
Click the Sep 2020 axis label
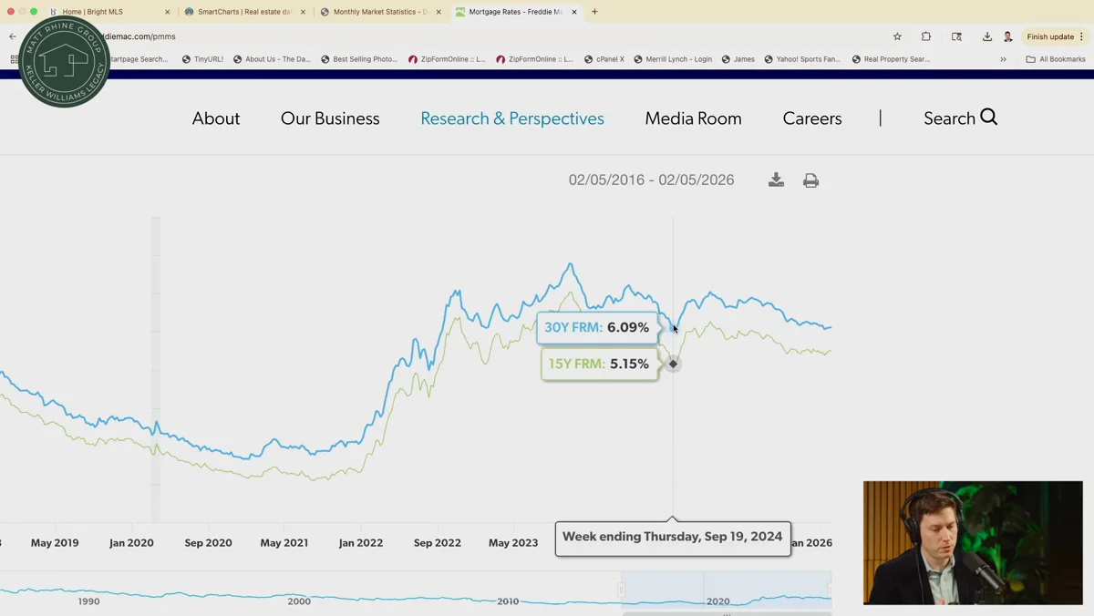pos(208,543)
